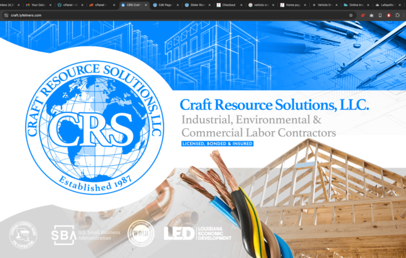Click the Licensed, Bonded & Insured badge
The width and height of the screenshot is (406, 258).
(217, 144)
